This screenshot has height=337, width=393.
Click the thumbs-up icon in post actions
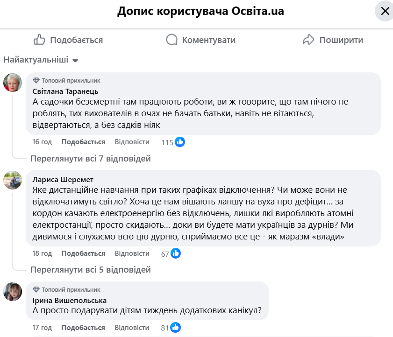click(x=40, y=40)
